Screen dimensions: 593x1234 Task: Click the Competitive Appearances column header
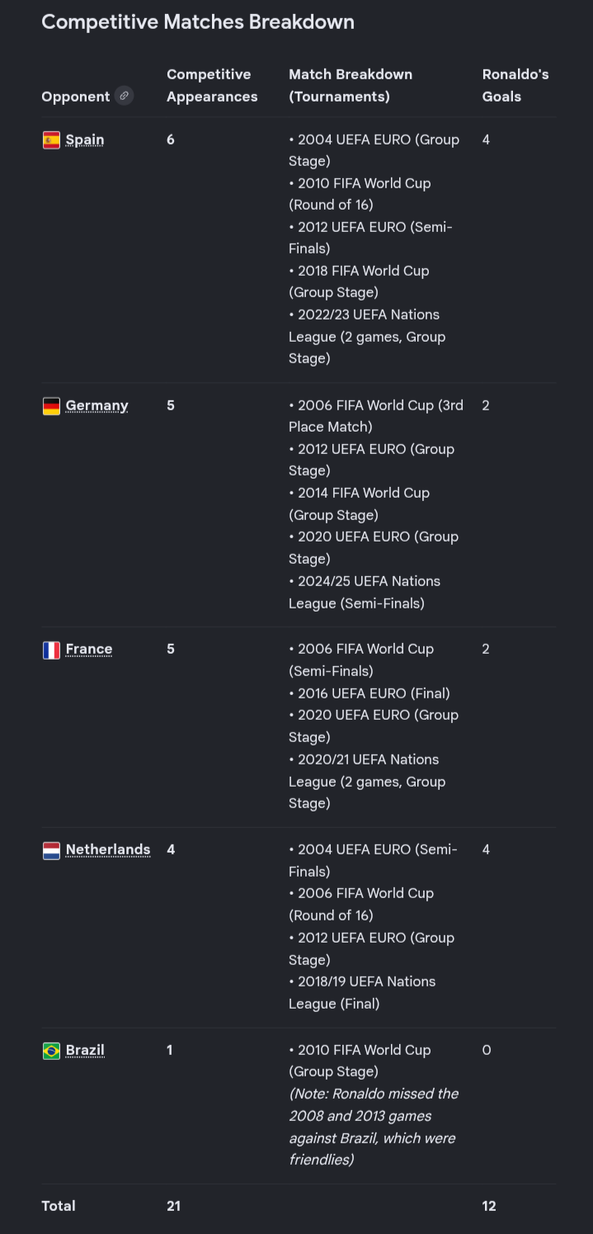click(x=212, y=85)
